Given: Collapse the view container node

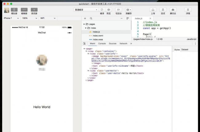Looking at the screenshot, I should tap(86, 51).
